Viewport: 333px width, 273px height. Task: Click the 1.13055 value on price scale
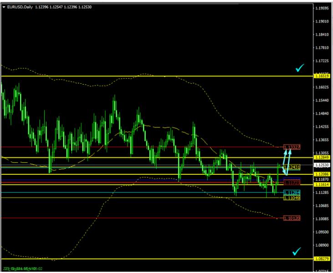point(322,153)
